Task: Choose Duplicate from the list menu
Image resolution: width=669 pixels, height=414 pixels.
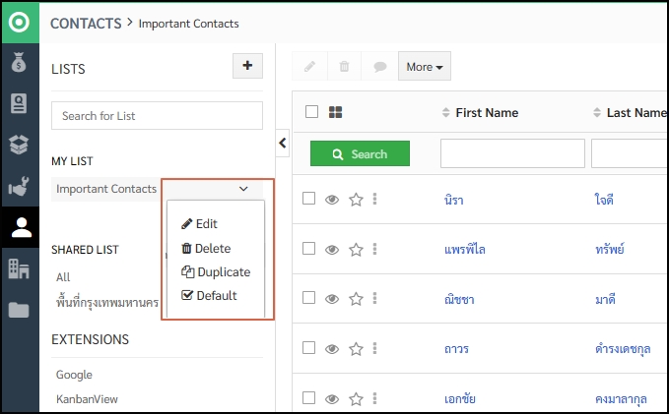Action: tap(216, 271)
